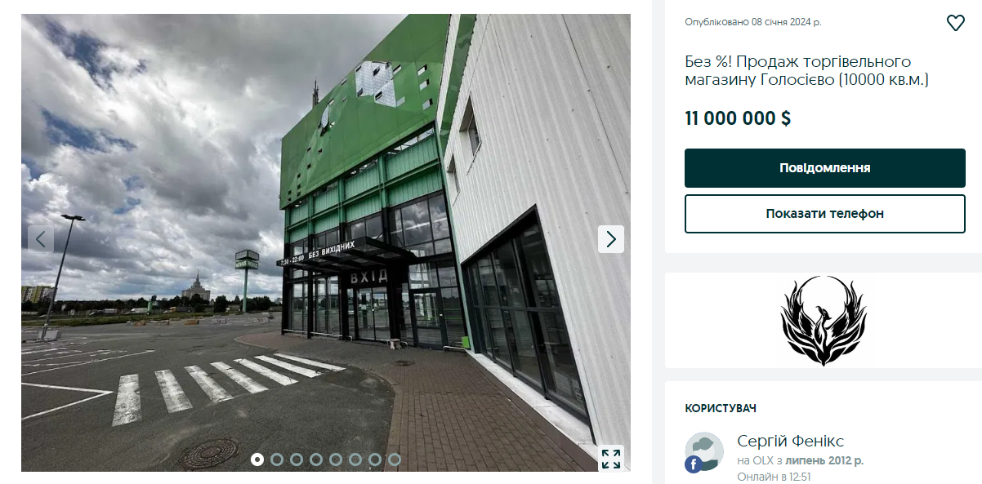
Task: Click Показати телефон to reveal number
Action: [x=824, y=214]
